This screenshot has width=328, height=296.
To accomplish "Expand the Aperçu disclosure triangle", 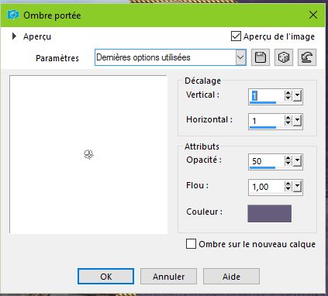I will tap(14, 36).
